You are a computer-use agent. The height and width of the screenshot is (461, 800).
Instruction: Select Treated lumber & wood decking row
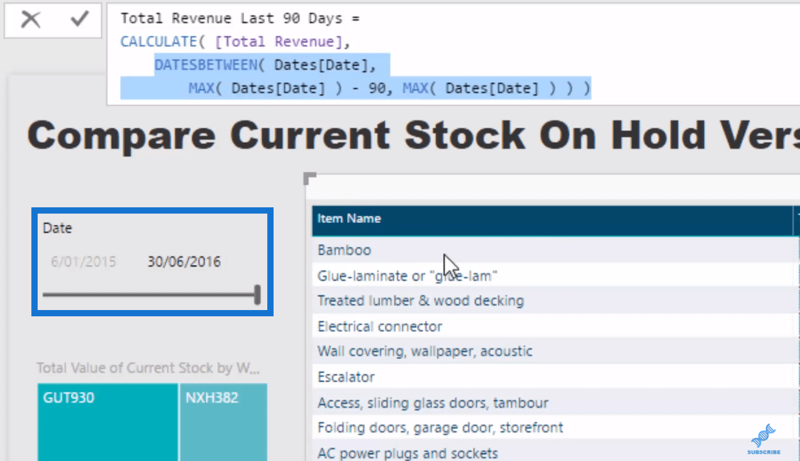pos(555,301)
